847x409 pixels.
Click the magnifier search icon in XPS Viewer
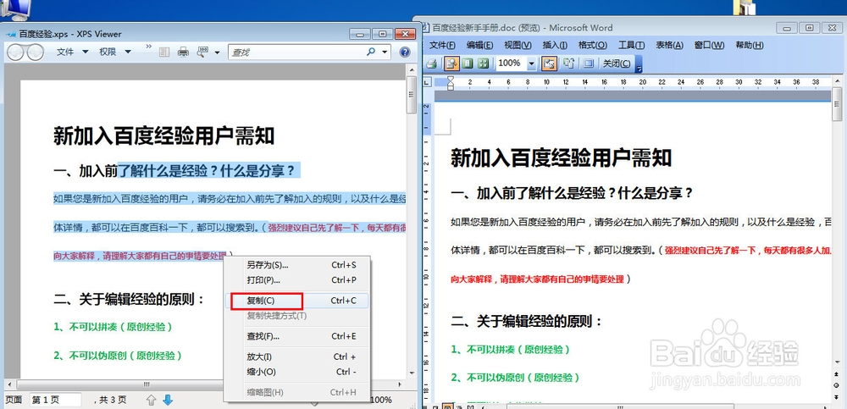(371, 52)
